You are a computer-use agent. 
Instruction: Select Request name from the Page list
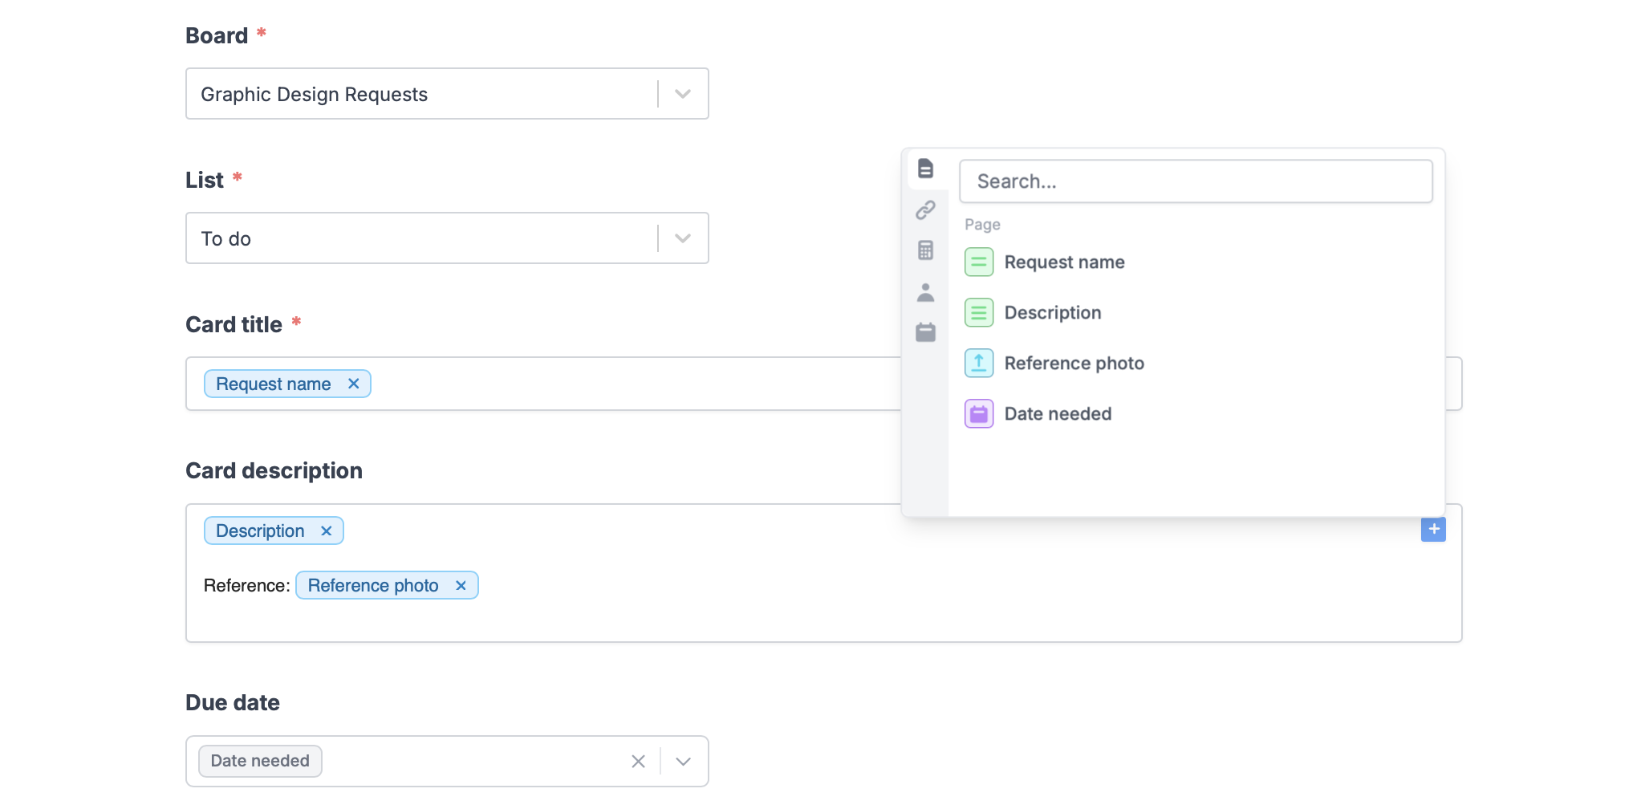(x=1064, y=262)
